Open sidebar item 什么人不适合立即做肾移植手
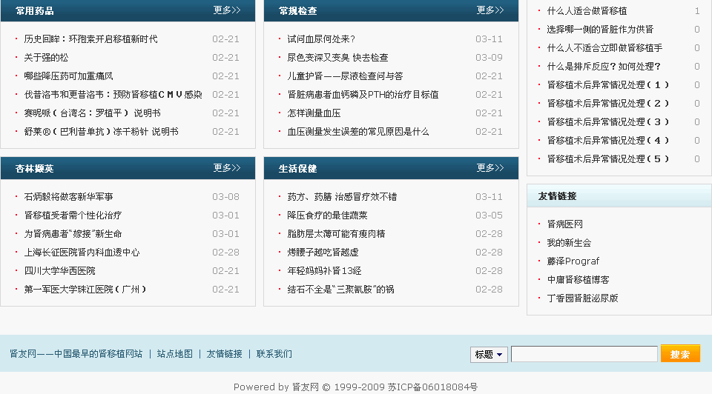The width and height of the screenshot is (712, 394). point(604,48)
